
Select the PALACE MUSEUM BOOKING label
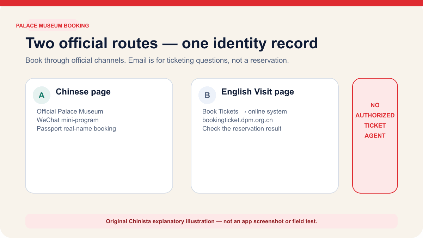(x=53, y=26)
